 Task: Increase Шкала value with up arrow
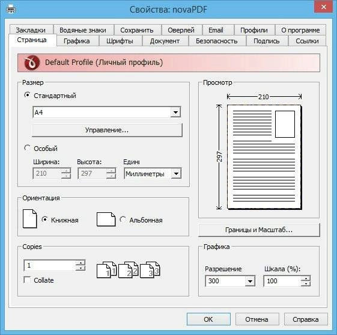[306, 278]
